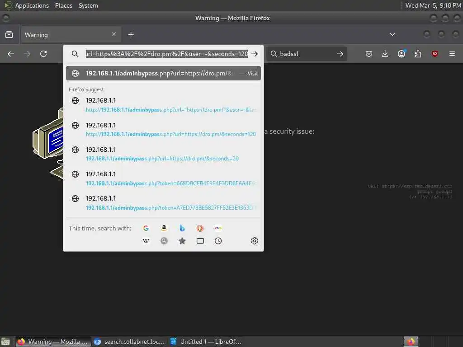The image size is (463, 347).
Task: Open the Downloads panel
Action: (385, 54)
